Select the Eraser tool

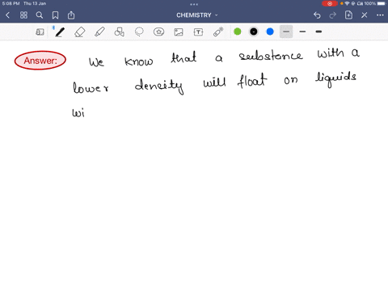[80, 32]
